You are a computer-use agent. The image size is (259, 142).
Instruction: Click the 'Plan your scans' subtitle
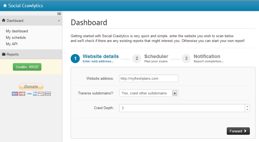pos(156,61)
